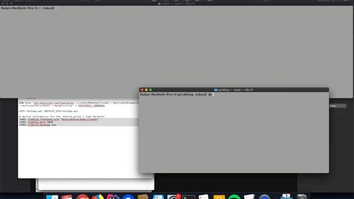The image size is (354, 199).
Task: Click the $POSTBOOT_COMMANDS text in editor
Action: 91,106
